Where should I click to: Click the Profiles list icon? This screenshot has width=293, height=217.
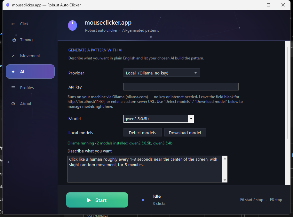(x=13, y=88)
